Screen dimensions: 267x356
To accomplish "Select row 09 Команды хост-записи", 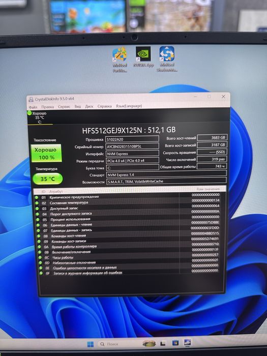I will pyautogui.click(x=131, y=241).
